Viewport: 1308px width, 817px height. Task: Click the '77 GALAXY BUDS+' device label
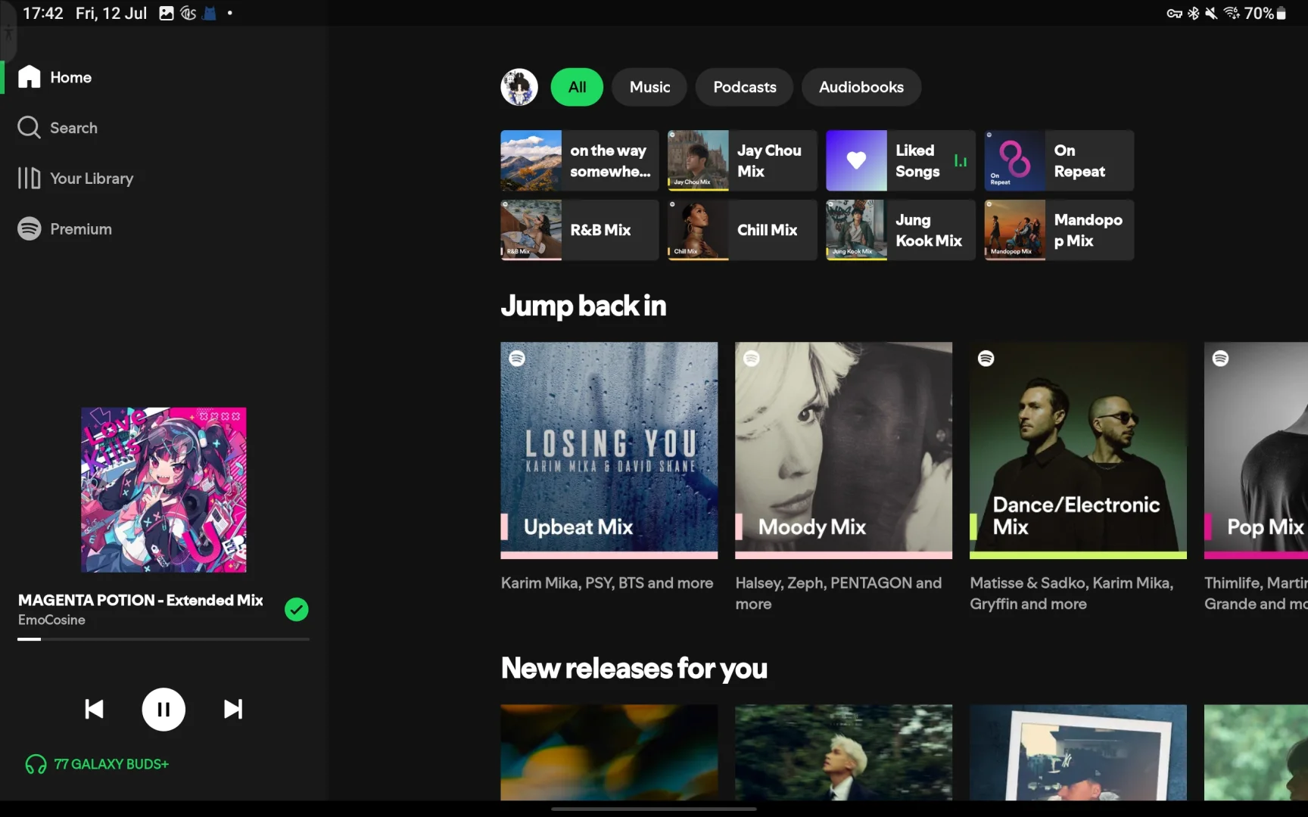point(111,764)
